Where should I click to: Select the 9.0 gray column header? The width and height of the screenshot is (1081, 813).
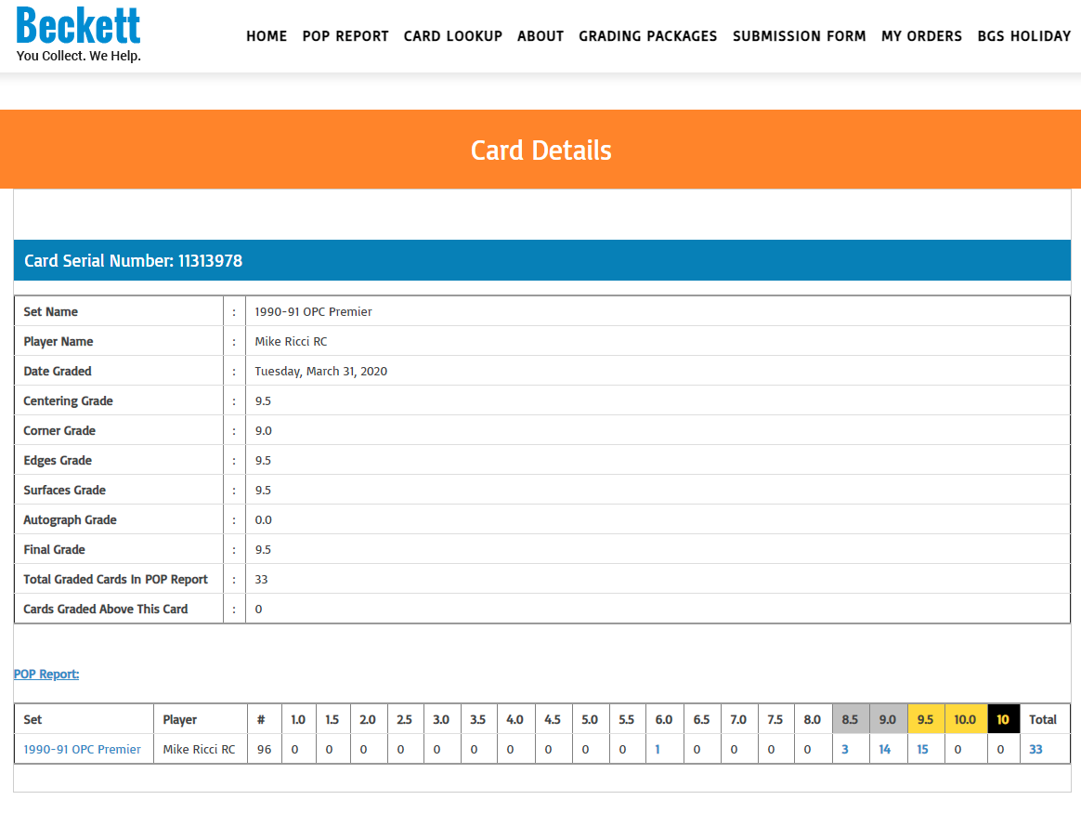point(887,719)
